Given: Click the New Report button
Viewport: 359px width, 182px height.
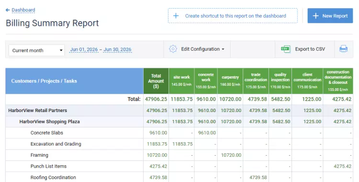Looking at the screenshot, I should pos(330,16).
